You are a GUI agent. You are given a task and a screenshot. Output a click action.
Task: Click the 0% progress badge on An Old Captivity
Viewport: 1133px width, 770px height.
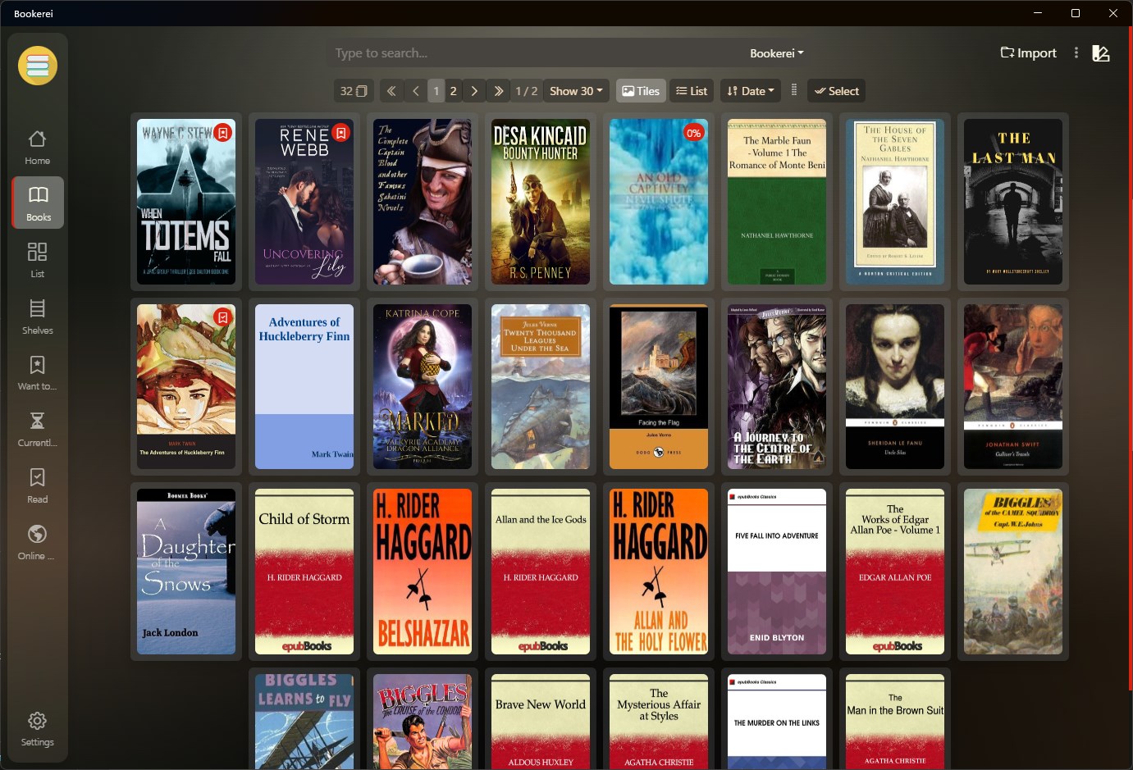[694, 132]
